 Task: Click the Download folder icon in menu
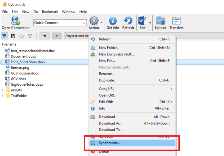tap(93, 117)
